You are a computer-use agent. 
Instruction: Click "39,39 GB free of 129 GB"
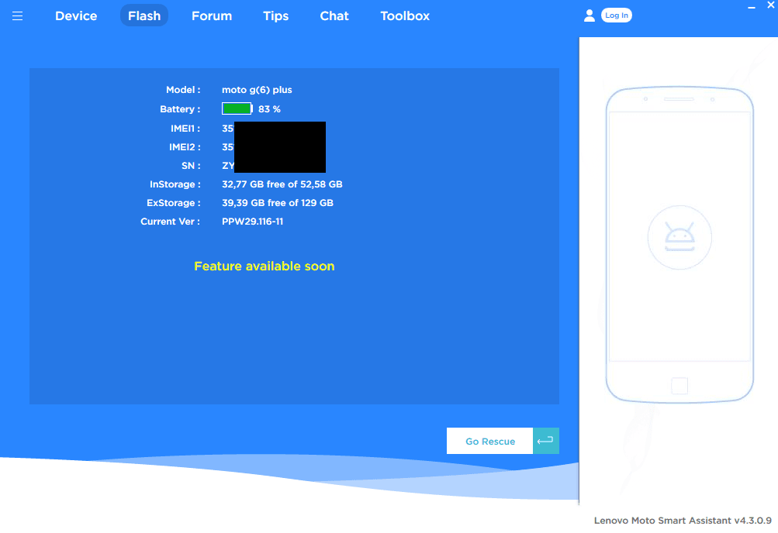(x=278, y=203)
